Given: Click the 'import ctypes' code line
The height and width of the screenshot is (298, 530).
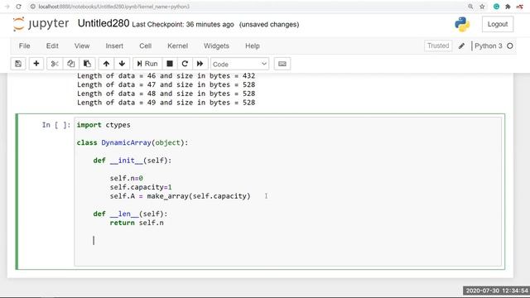Looking at the screenshot, I should 104,125.
